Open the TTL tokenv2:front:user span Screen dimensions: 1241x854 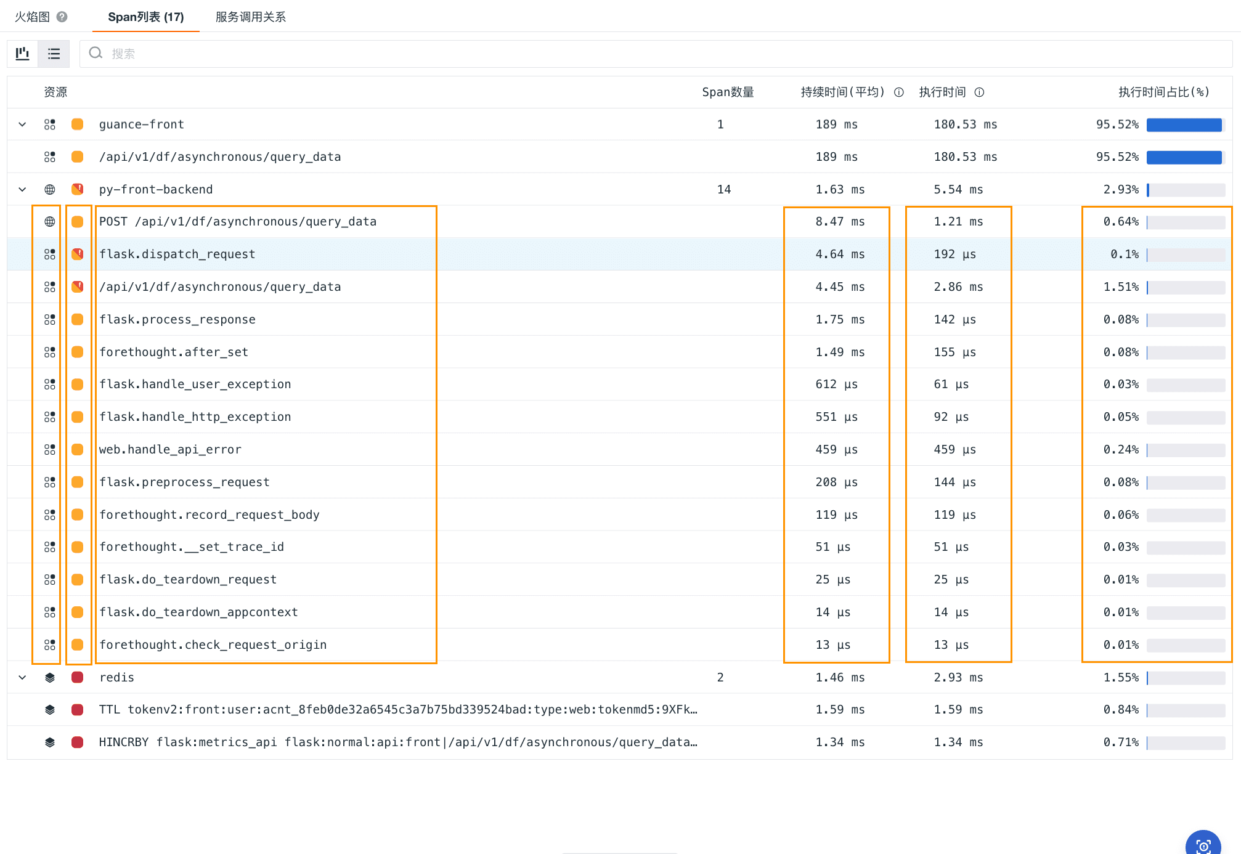(398, 710)
